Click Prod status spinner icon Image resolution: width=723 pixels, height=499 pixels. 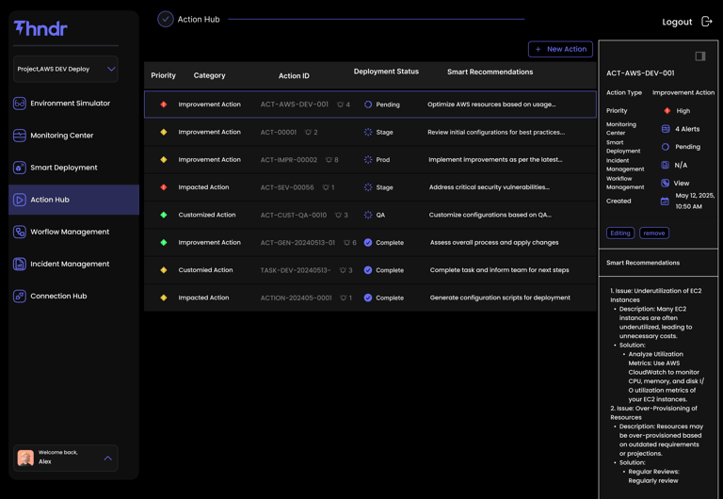pyautogui.click(x=368, y=160)
